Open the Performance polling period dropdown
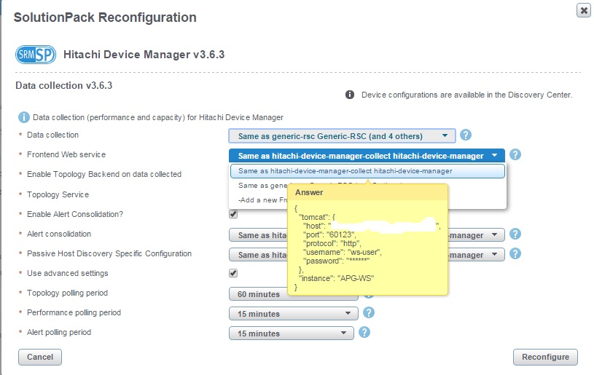The height and width of the screenshot is (375, 594). (x=293, y=314)
